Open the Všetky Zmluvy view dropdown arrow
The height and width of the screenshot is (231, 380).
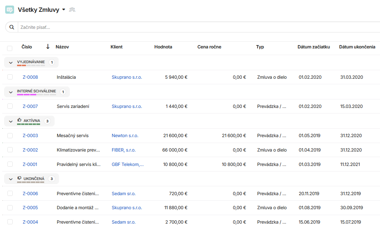click(64, 10)
